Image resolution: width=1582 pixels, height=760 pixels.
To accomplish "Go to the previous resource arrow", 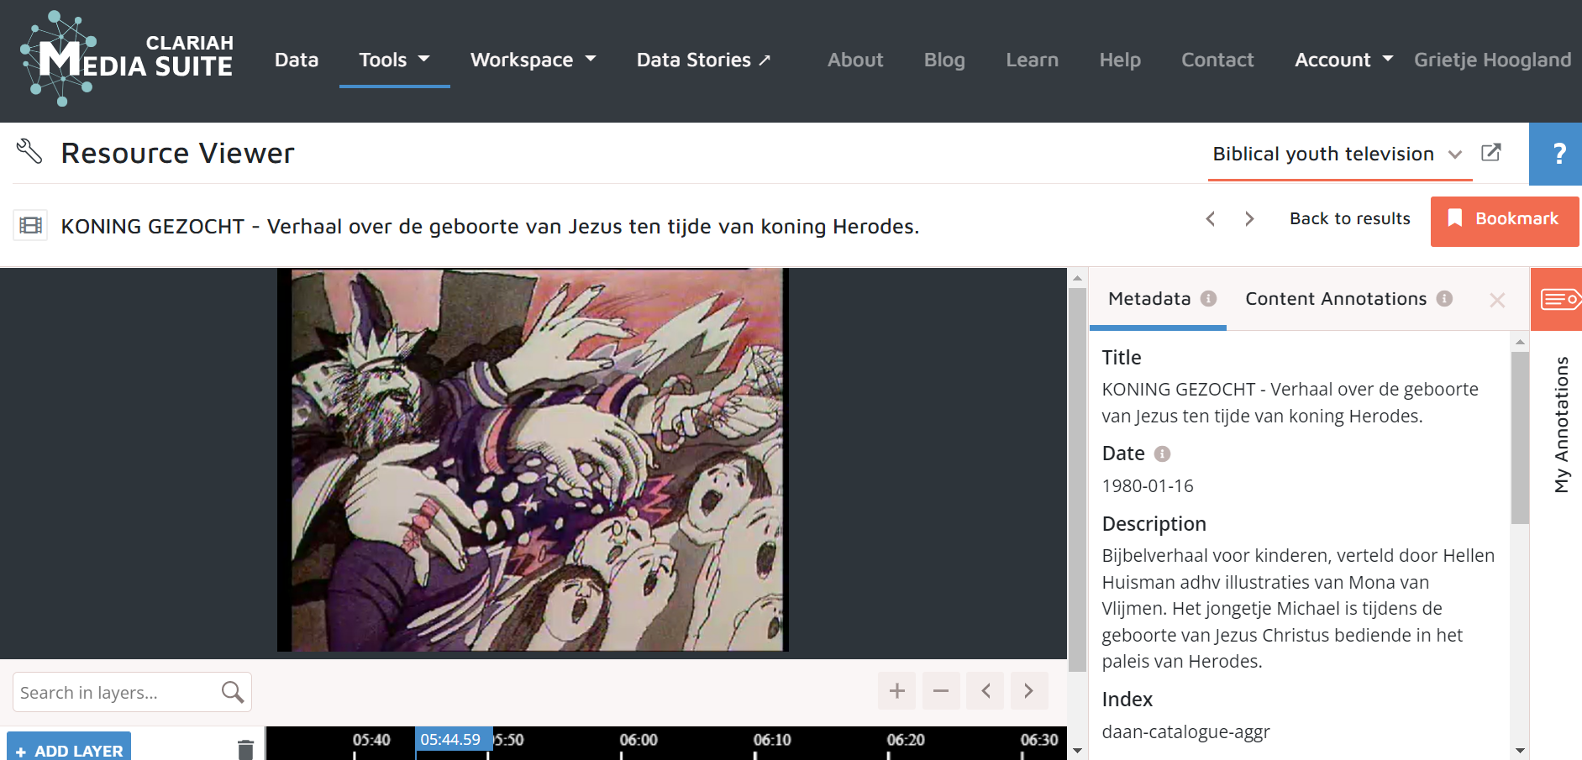I will (x=1211, y=218).
